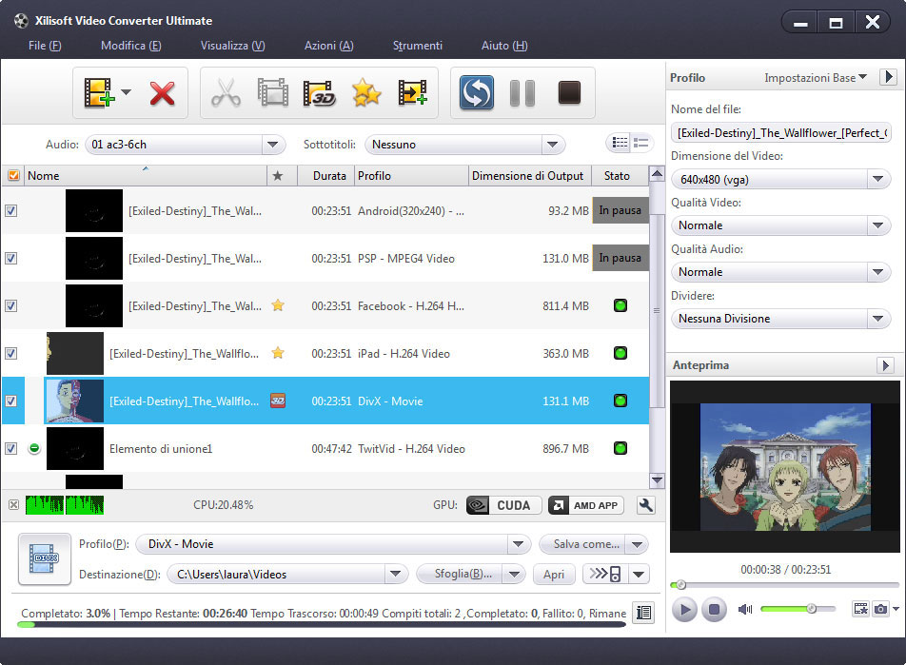The image size is (906, 665).
Task: Click the DivX profile icon
Action: (x=45, y=558)
